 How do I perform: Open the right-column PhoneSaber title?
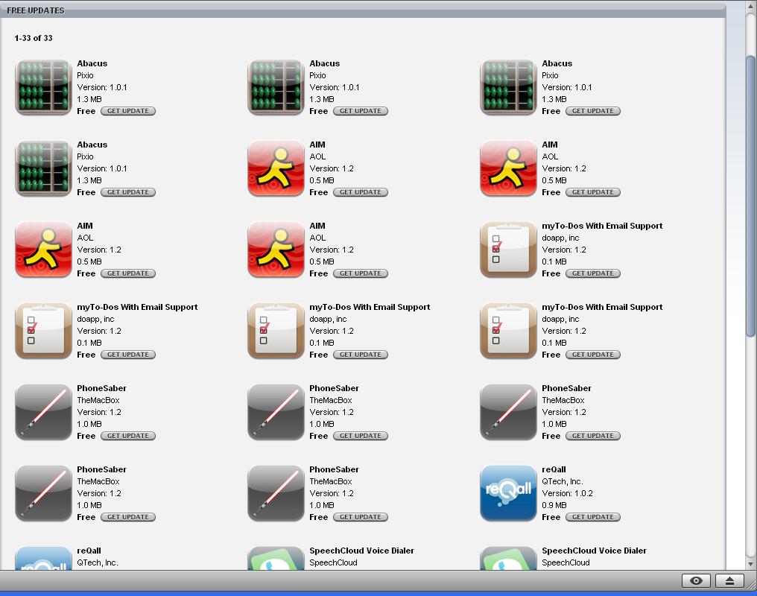click(566, 388)
